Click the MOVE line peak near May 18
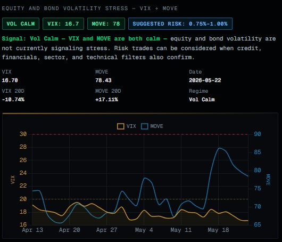The width and height of the screenshot is (282, 242). pyautogui.click(x=219, y=148)
